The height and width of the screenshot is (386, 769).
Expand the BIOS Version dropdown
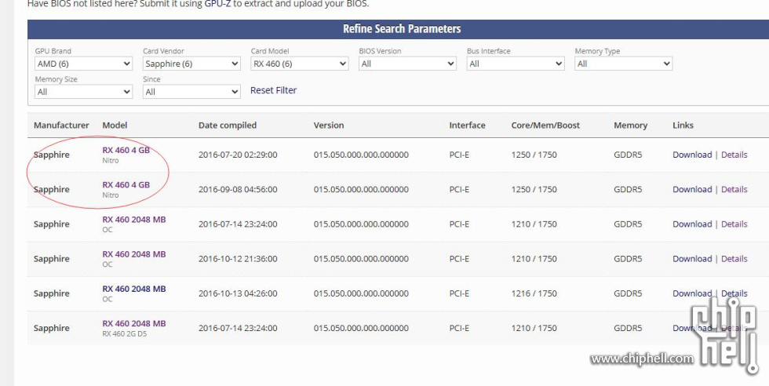point(406,64)
